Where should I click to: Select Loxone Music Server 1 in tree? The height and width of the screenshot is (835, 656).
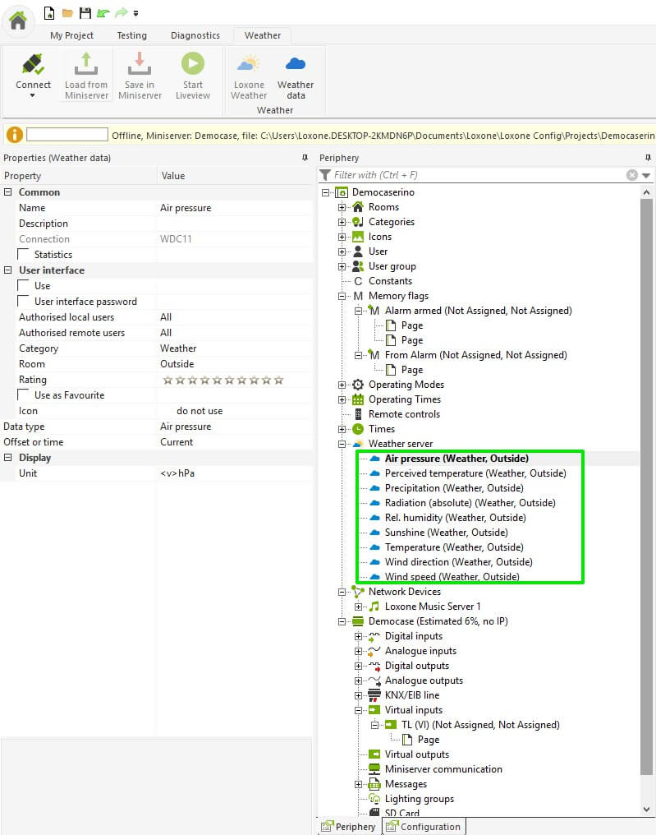pyautogui.click(x=433, y=607)
